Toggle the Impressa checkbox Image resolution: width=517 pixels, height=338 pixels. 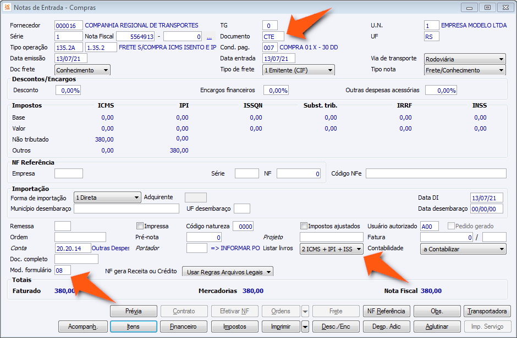[140, 226]
